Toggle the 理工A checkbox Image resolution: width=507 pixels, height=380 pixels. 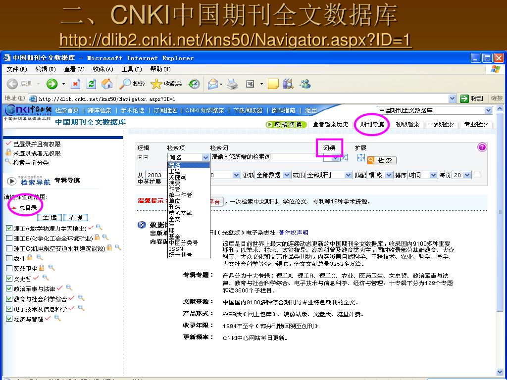click(x=9, y=228)
